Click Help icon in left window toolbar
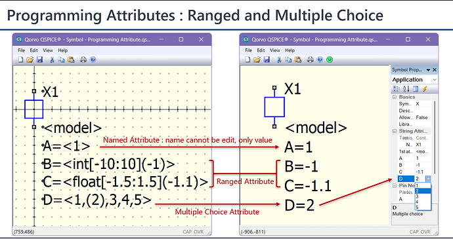Screen dimensions: 453x239 coord(93,60)
